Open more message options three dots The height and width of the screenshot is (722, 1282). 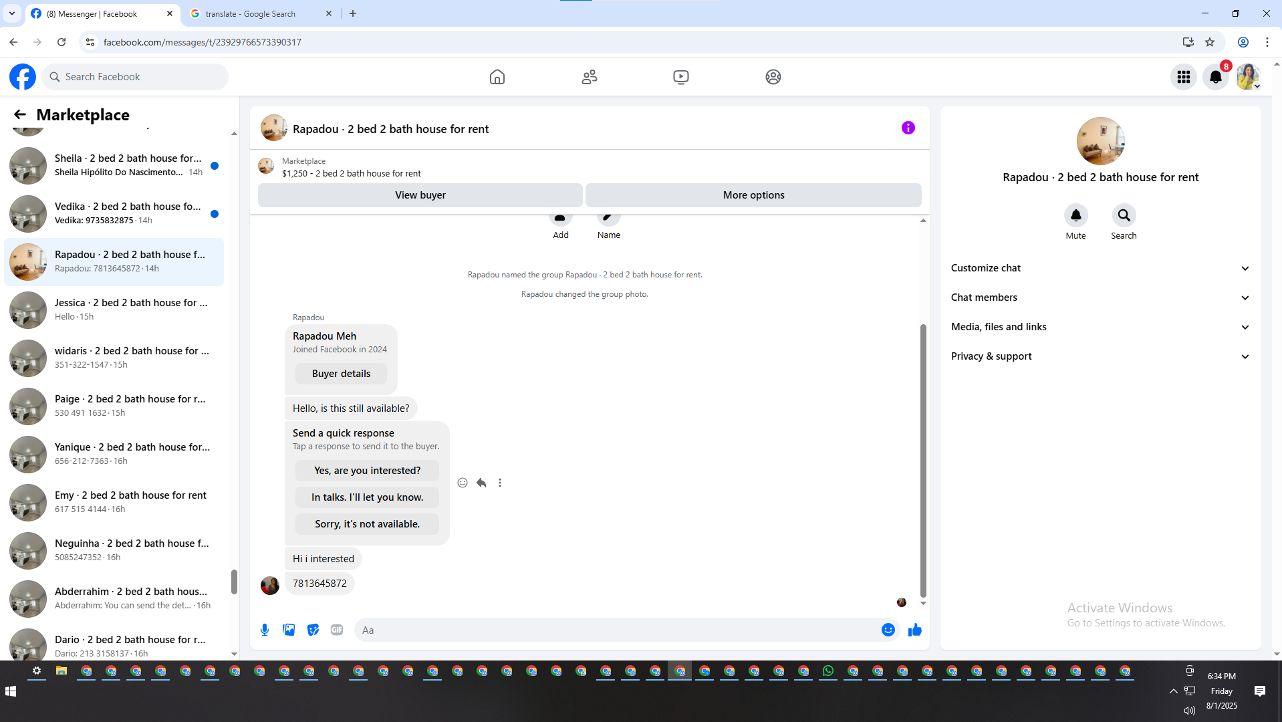[x=500, y=483]
